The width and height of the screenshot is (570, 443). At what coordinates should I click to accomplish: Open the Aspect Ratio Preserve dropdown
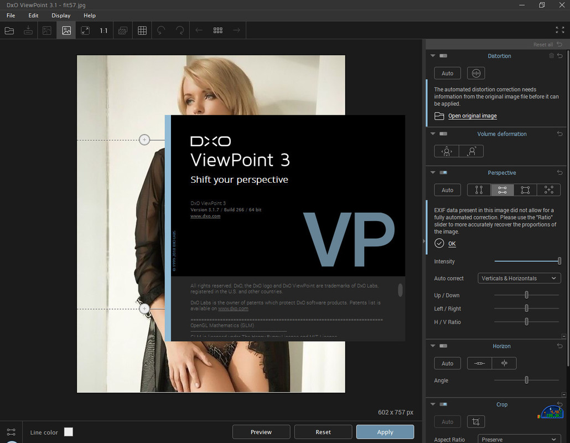click(519, 439)
